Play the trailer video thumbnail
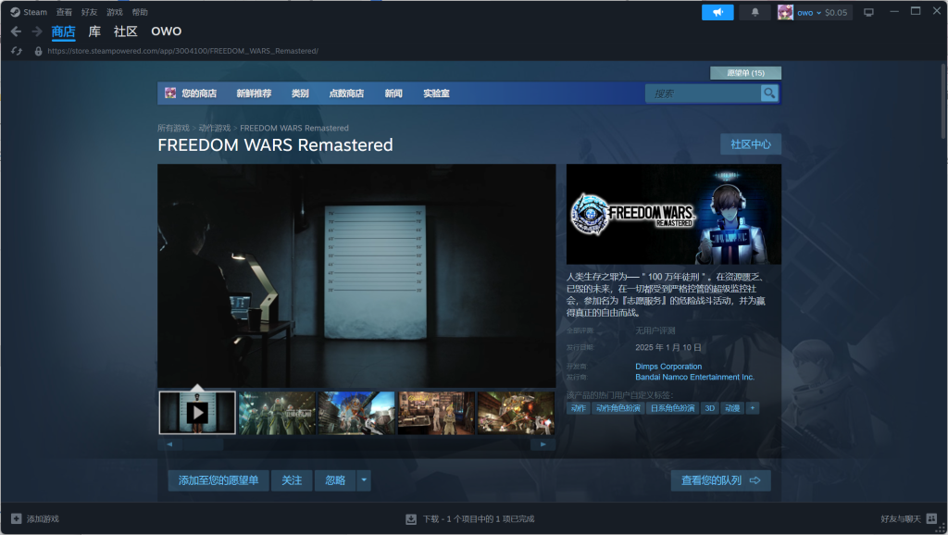The width and height of the screenshot is (948, 535). (x=197, y=413)
